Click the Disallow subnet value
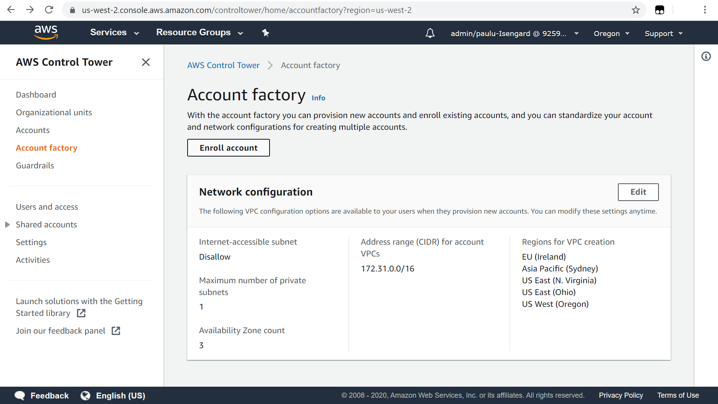 (x=215, y=257)
